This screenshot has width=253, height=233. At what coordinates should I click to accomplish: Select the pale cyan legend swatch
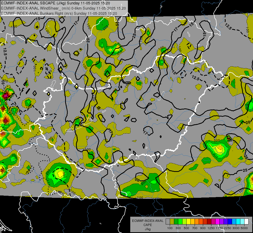pos(242,222)
